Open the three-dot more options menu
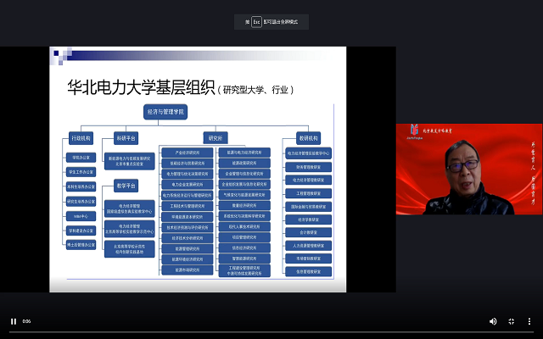 (x=529, y=321)
